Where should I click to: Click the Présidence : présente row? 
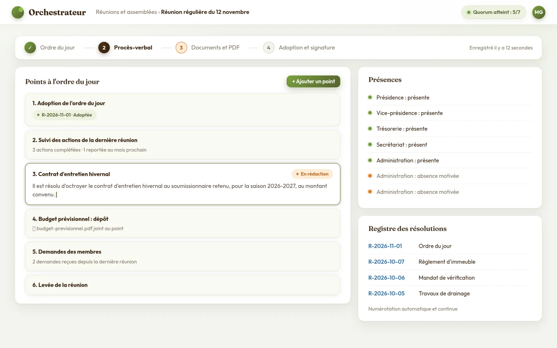click(450, 97)
